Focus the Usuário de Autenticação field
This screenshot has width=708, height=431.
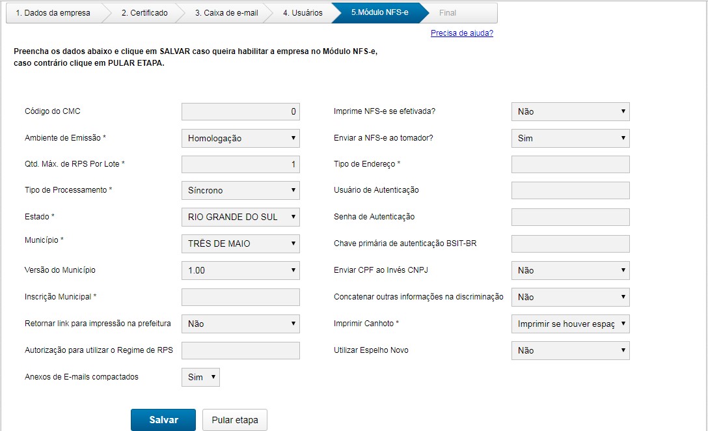(570, 190)
